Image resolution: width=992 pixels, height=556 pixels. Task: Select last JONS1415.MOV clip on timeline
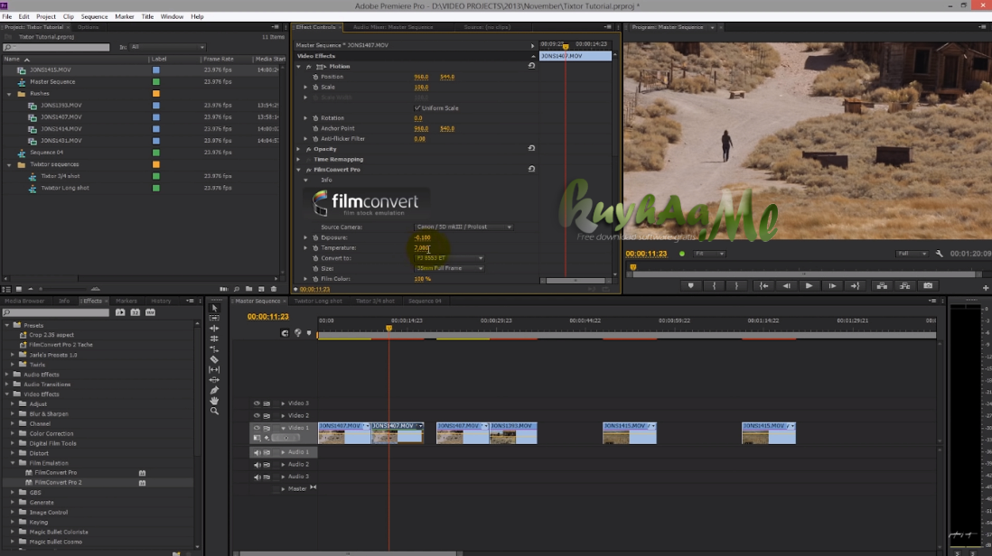point(769,433)
